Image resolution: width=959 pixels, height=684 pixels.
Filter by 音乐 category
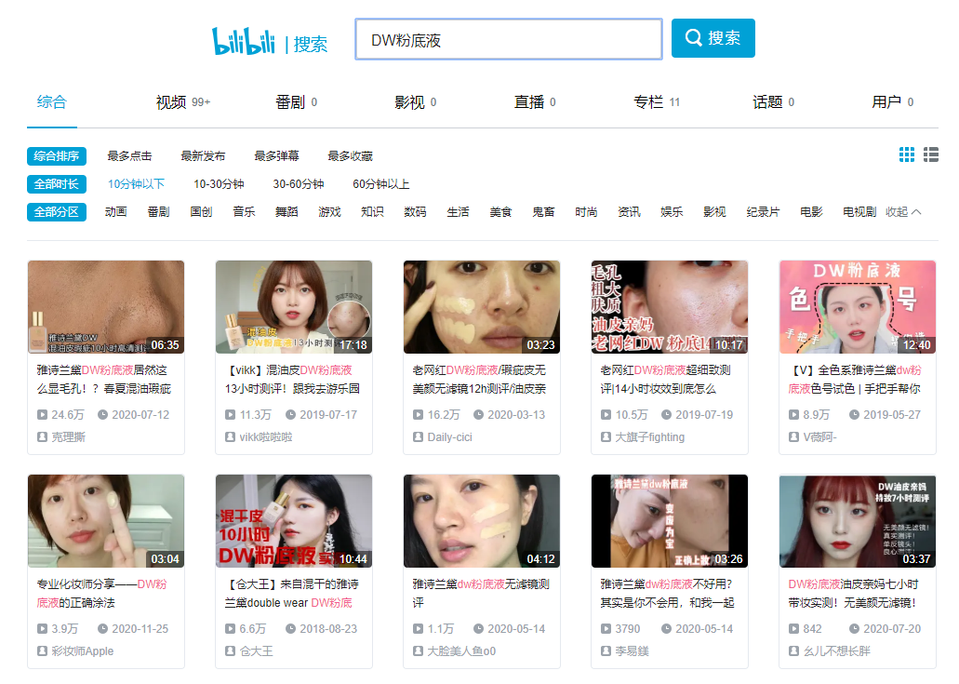pyautogui.click(x=244, y=212)
